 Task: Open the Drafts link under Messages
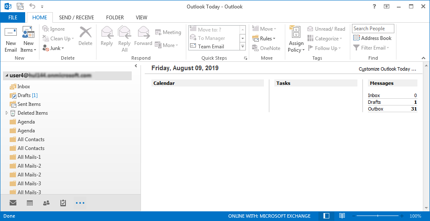[374, 102]
